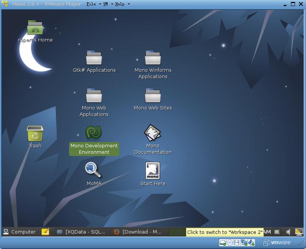Viewport: 306px width, 249px height.
Task: Click the VMware floppy device icon
Action: (x=237, y=243)
